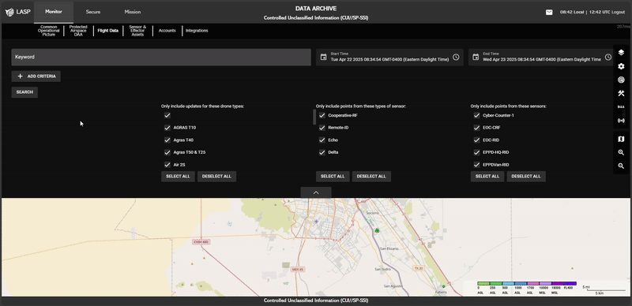This screenshot has height=306, width=632.
Task: Toggle the folded map icon
Action: click(621, 139)
